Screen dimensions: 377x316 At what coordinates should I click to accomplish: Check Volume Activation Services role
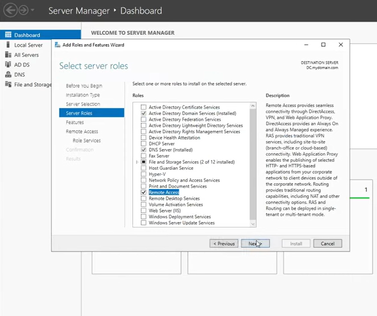click(x=143, y=204)
